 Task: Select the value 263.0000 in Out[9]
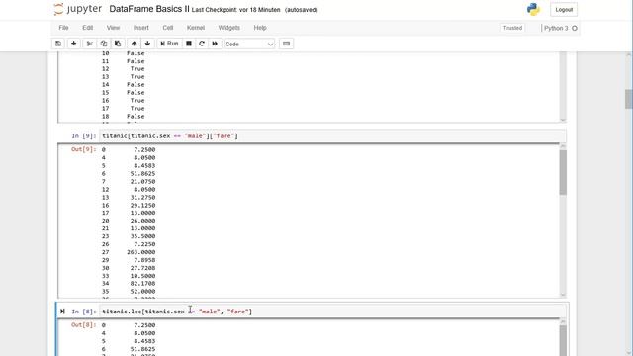(x=140, y=252)
